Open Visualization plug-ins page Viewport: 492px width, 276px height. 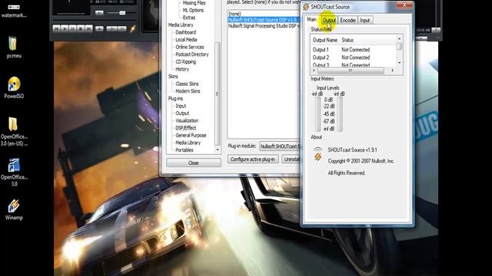[187, 120]
